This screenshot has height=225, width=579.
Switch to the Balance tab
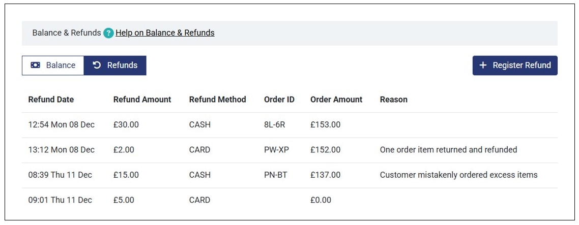coord(53,66)
